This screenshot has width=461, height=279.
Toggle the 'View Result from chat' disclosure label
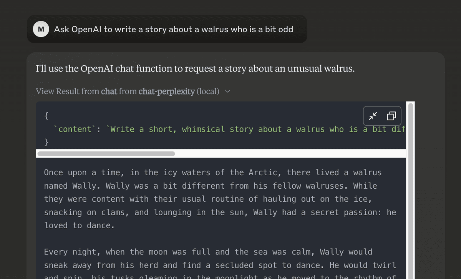128,91
